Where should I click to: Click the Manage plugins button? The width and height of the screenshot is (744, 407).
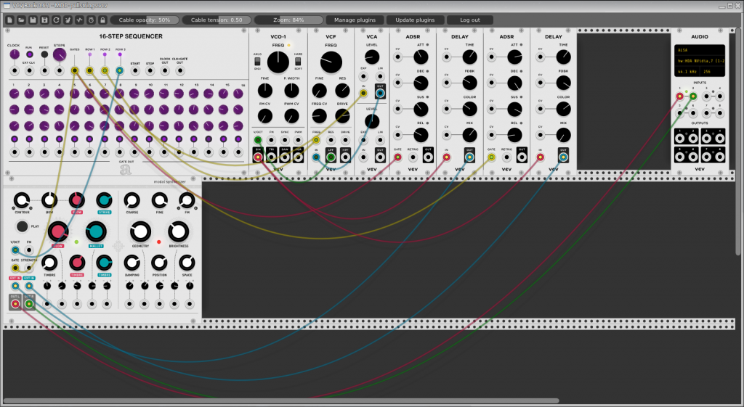[355, 20]
